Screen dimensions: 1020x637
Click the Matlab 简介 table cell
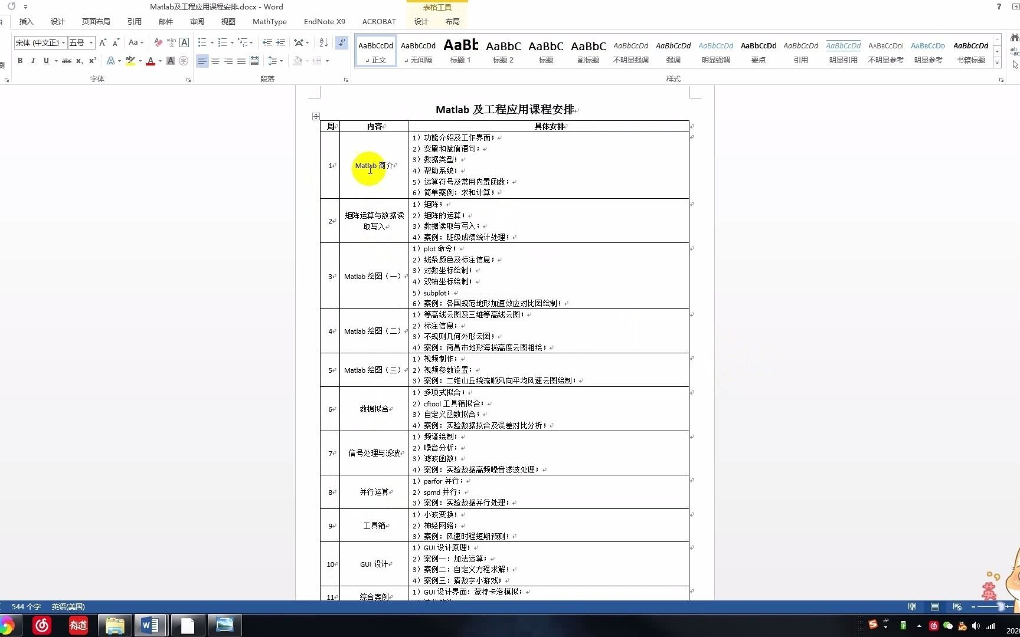[x=374, y=166]
